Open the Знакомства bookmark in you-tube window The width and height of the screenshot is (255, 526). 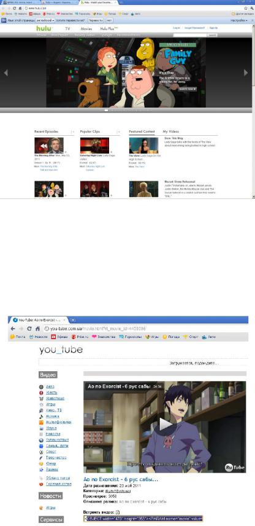tap(104, 337)
